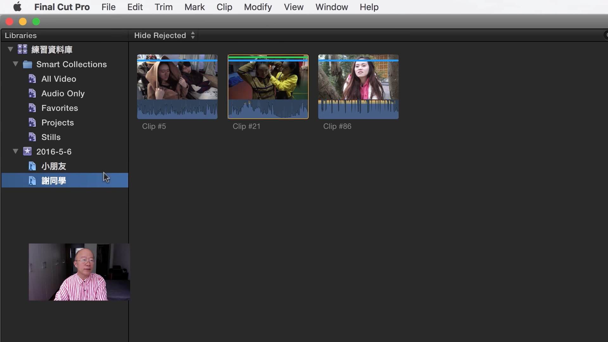608x342 pixels.
Task: Click the 2016-5-6 event star icon
Action: click(x=28, y=151)
